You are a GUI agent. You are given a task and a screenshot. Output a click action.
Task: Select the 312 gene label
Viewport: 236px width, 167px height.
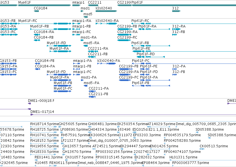click(x=176, y=8)
